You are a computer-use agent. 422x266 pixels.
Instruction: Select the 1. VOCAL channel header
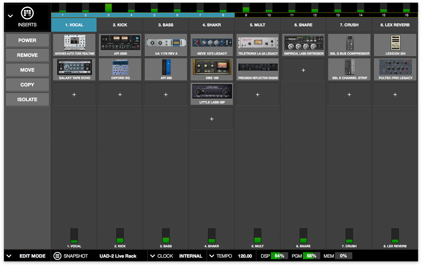[x=74, y=25]
